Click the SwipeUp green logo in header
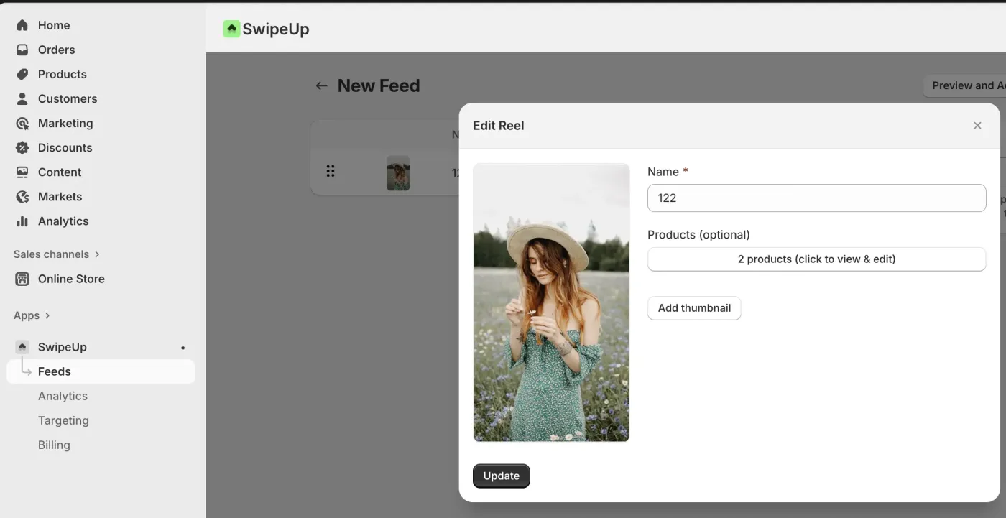The image size is (1006, 518). click(x=231, y=29)
